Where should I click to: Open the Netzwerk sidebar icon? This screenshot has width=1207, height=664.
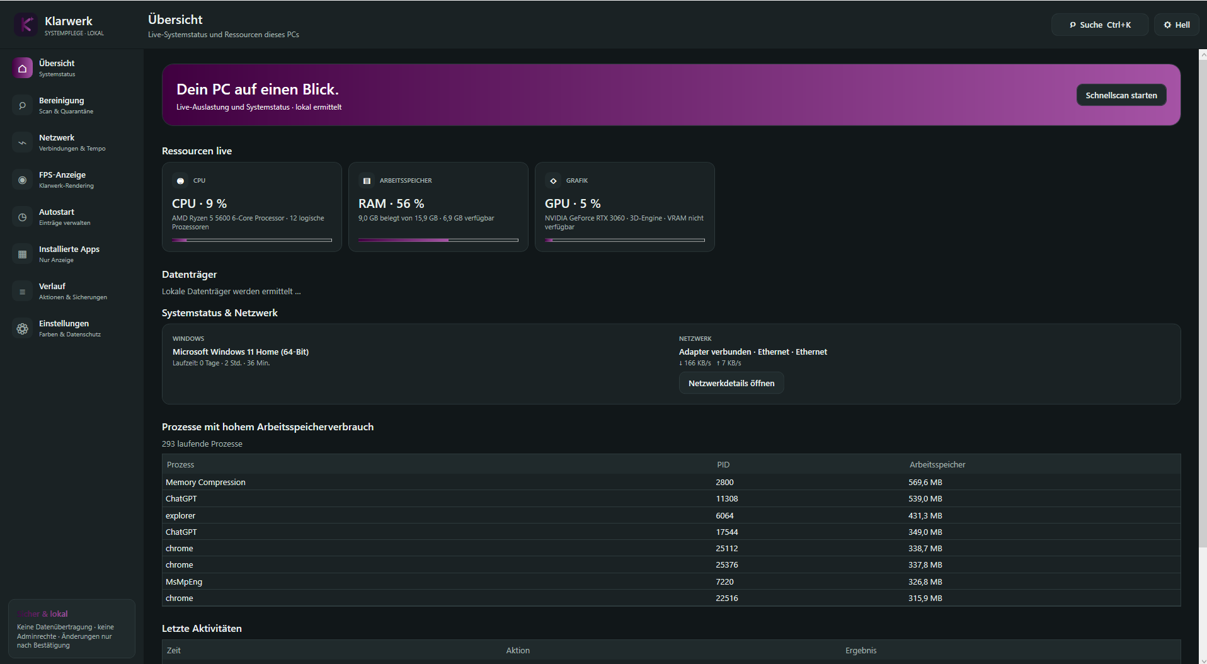pos(23,142)
